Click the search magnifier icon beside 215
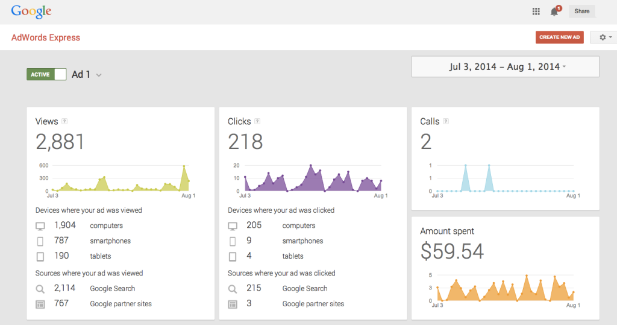The height and width of the screenshot is (325, 617). point(233,289)
